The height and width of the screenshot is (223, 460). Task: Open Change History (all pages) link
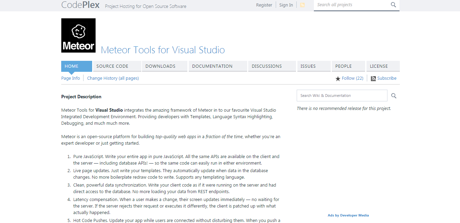tap(113, 78)
